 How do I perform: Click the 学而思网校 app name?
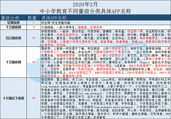[49, 32]
